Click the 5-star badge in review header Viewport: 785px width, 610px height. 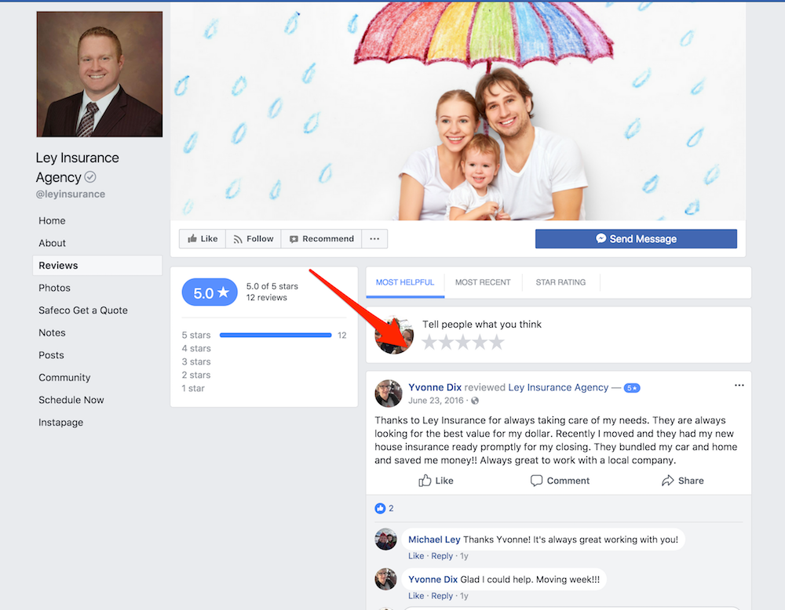pyautogui.click(x=632, y=388)
